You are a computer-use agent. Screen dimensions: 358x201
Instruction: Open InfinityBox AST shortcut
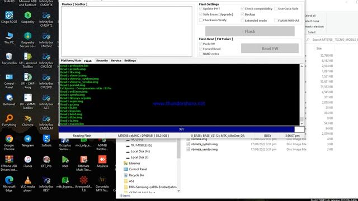coord(46,102)
